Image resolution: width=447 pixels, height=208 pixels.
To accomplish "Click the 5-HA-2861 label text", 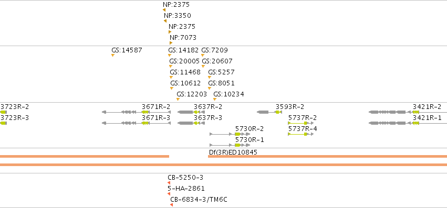I will [x=186, y=189].
